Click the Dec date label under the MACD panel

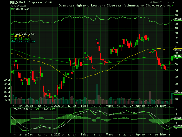[30, 135]
